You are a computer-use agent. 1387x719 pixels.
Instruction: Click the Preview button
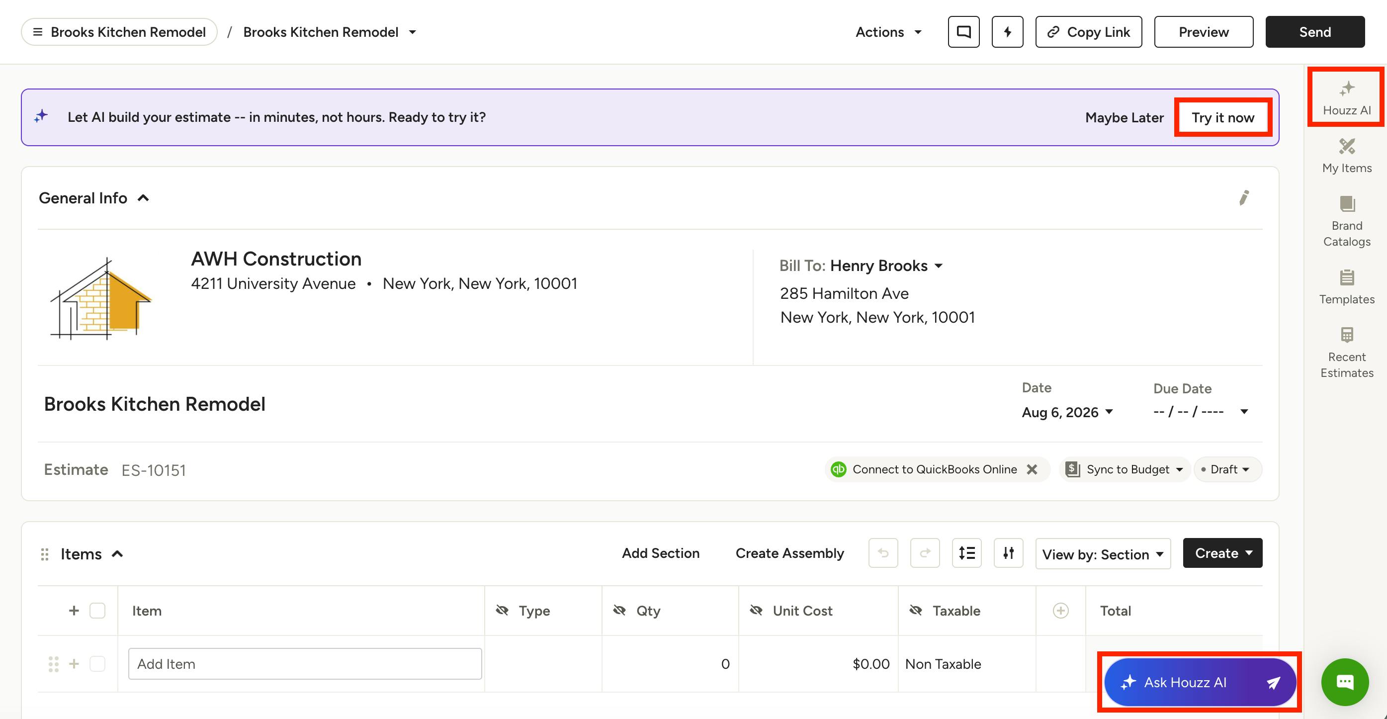1204,32
